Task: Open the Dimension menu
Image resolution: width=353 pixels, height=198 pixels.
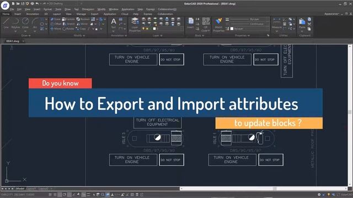Action: pos(88,9)
